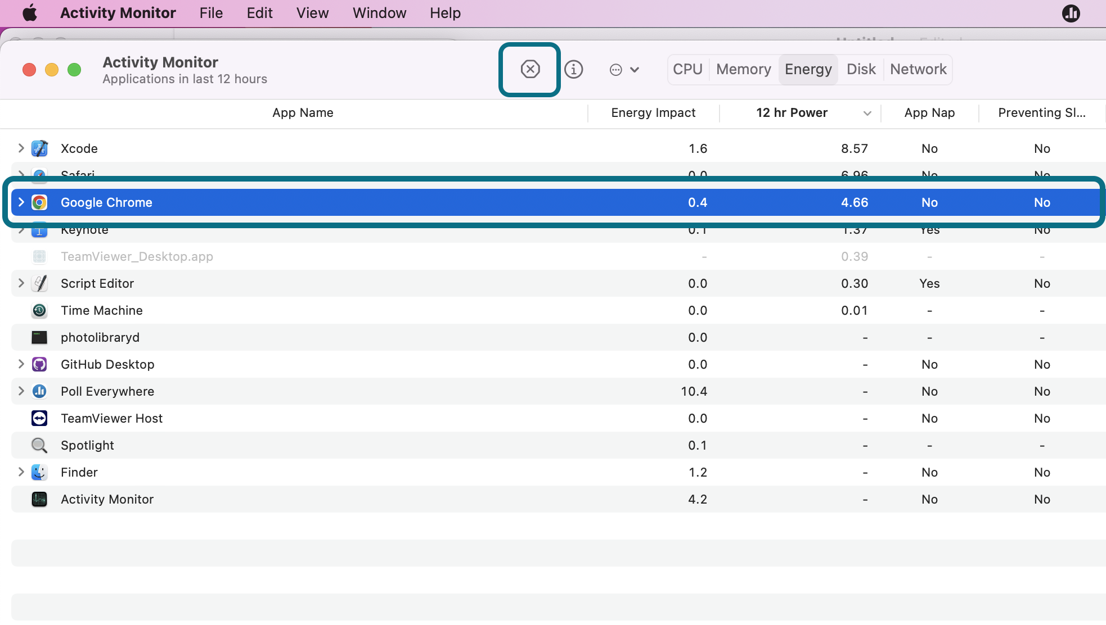Screen dimensions: 1106x625
Task: Open the more options ellipsis dropdown
Action: pyautogui.click(x=624, y=70)
